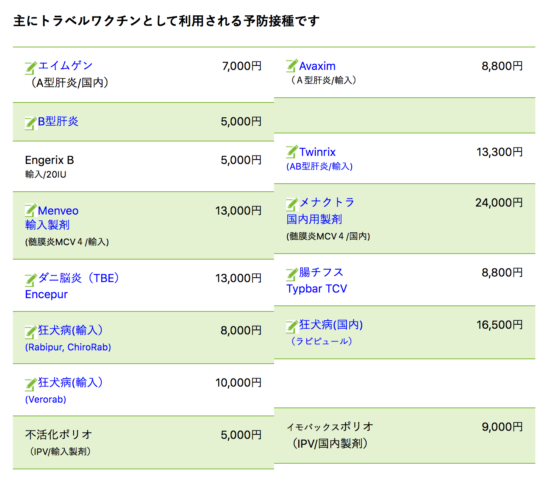Click the (髄膜炎MCV 4 /輸入) text
The width and height of the screenshot is (549, 479).
[67, 242]
